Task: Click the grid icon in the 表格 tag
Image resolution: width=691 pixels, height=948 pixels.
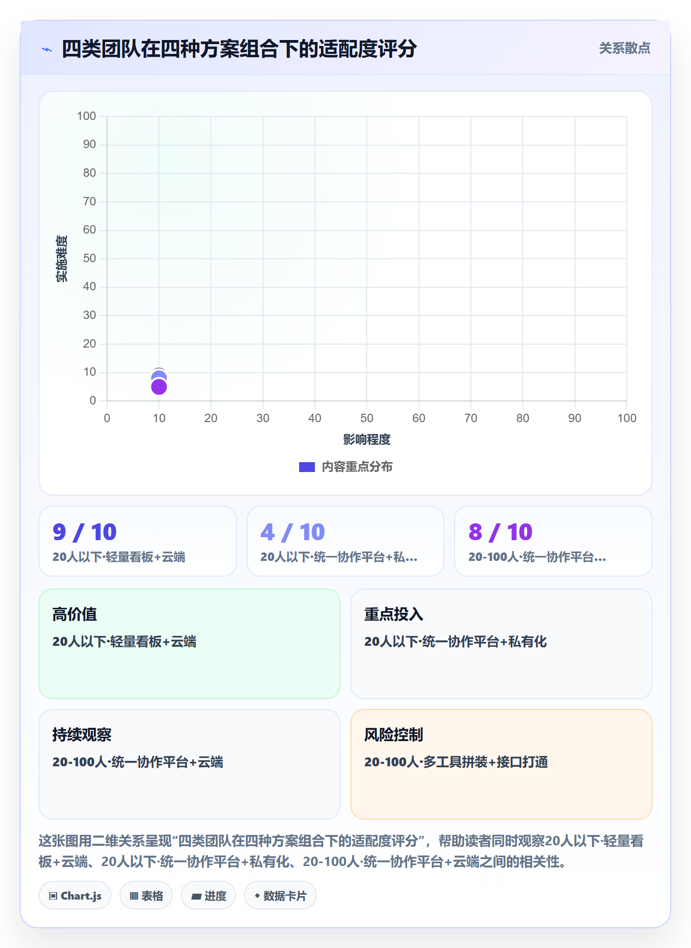Action: 134,896
